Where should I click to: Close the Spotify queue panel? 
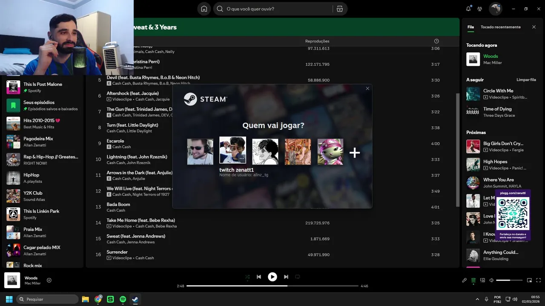point(534,27)
